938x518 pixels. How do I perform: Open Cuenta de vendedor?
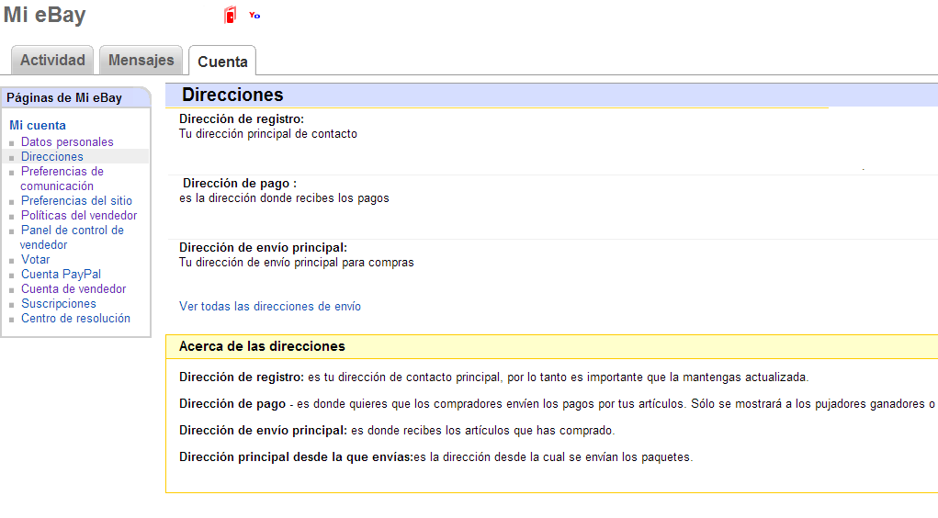(73, 289)
